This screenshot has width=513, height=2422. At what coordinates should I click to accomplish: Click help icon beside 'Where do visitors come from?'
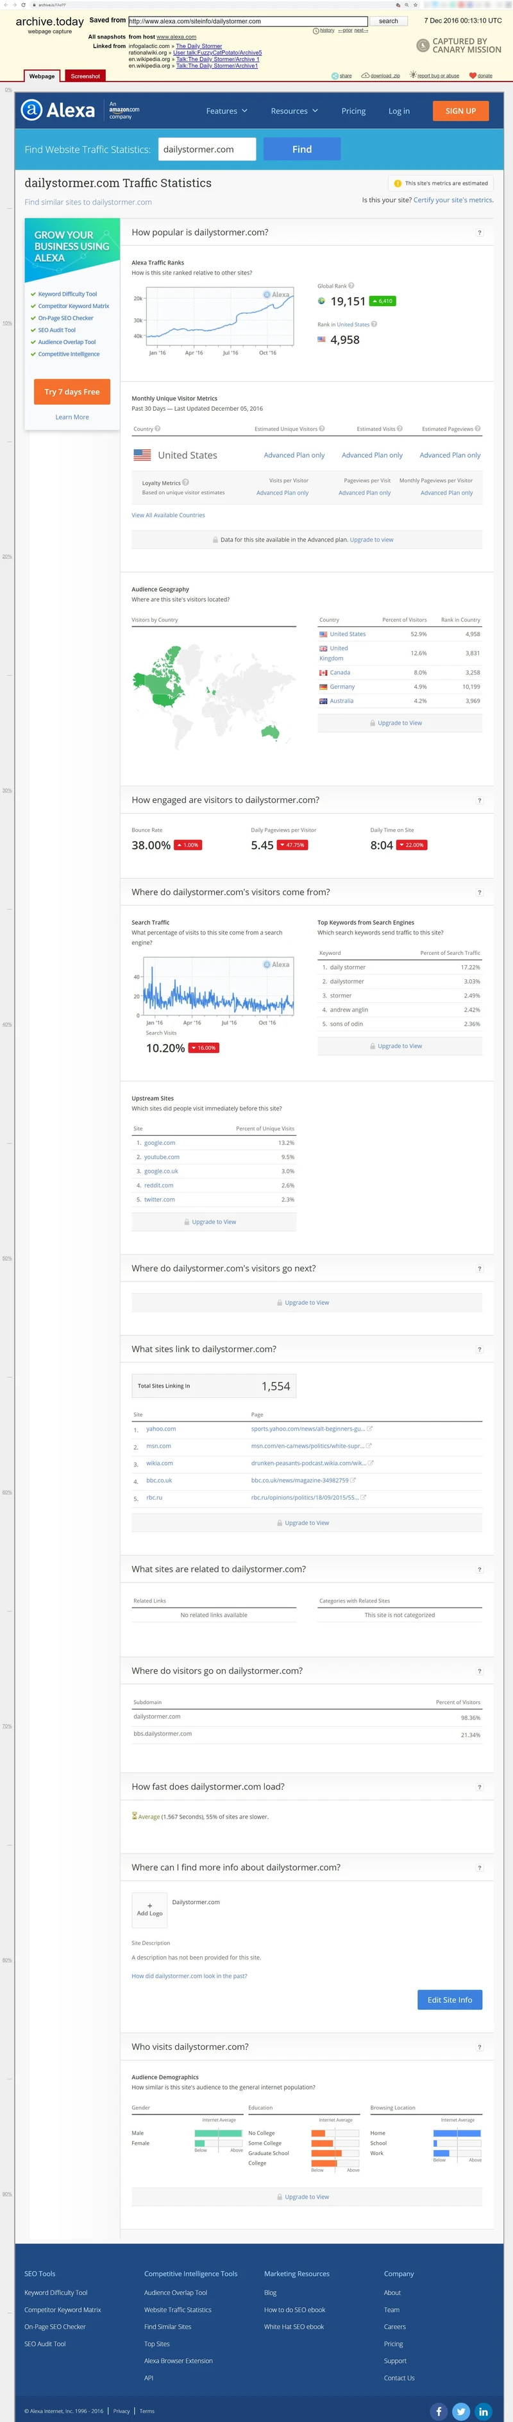tap(479, 892)
